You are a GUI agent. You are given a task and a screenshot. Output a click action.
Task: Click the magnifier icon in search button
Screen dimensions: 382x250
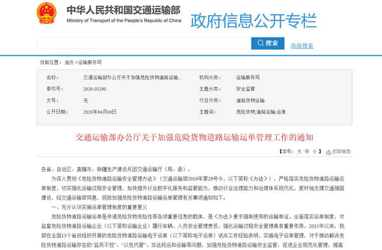tap(260, 43)
